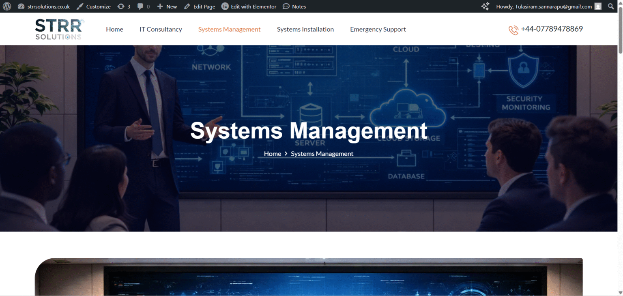Expand the New menu in the admin bar
Screen dimensions: 623x296
point(167,6)
